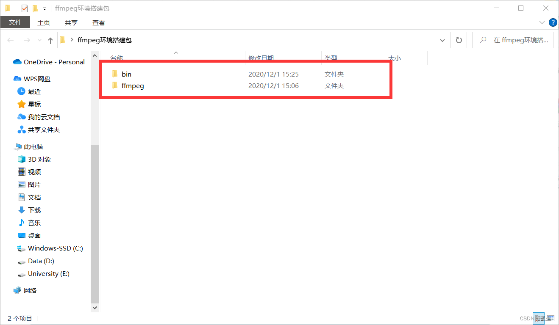Image resolution: width=559 pixels, height=325 pixels.
Task: Open the bin folder icon
Action: click(114, 74)
